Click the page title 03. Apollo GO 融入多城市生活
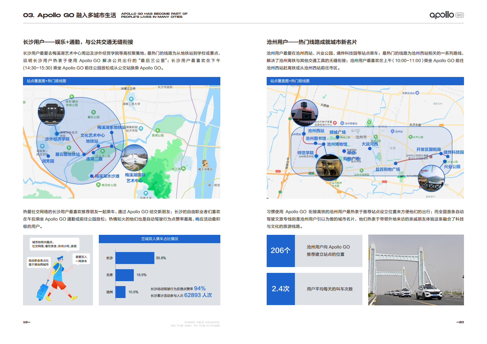 coord(70,15)
